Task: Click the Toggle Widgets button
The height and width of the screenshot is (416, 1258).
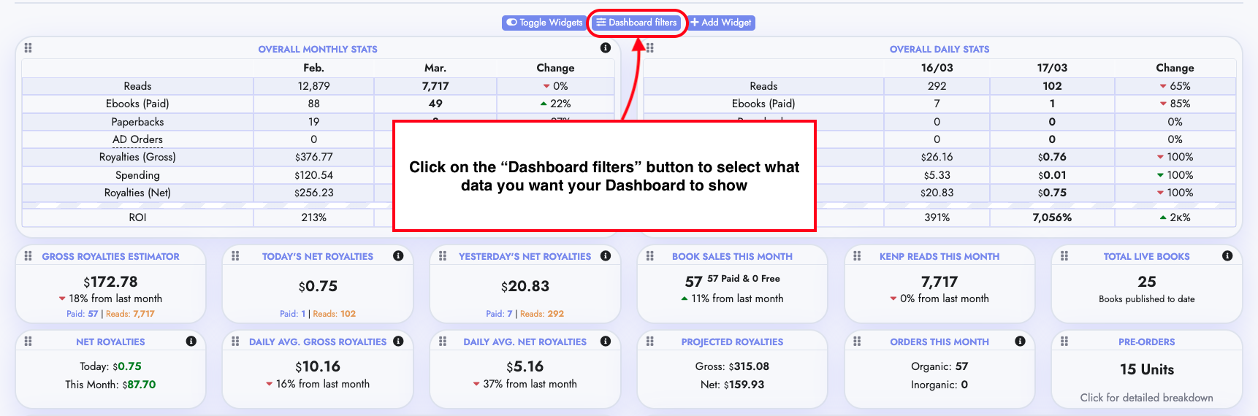Action: (x=544, y=23)
